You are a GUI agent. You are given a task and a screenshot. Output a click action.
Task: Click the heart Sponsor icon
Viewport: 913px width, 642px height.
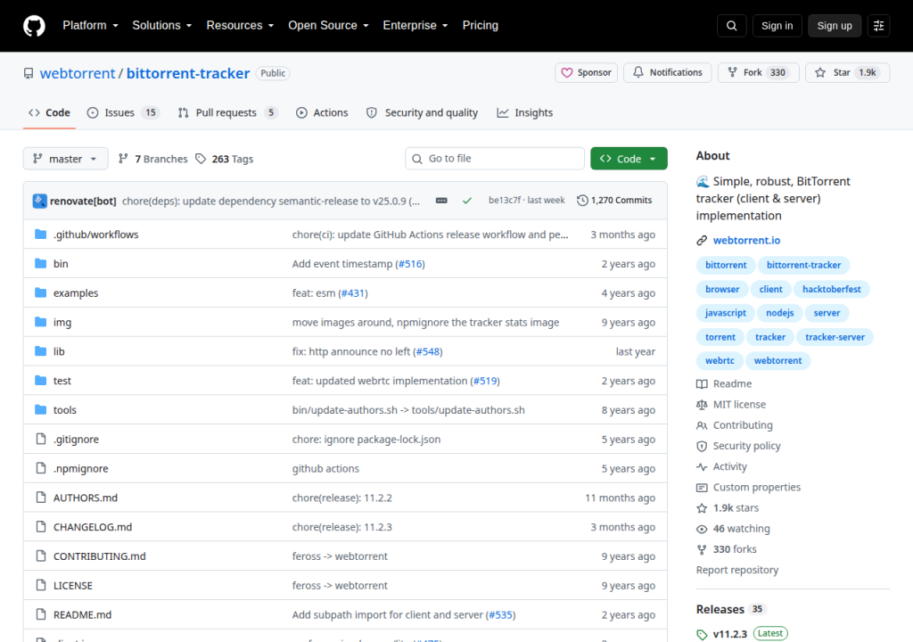(x=566, y=73)
